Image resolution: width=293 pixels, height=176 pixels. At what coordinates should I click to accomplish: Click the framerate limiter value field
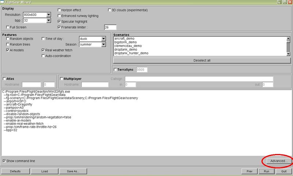click(x=110, y=27)
